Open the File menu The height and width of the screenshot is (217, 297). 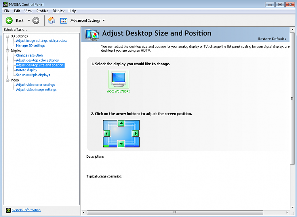click(7, 11)
